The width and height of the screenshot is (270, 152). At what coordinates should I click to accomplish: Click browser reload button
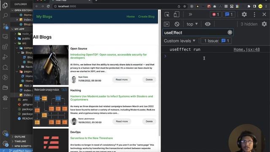click(48, 6)
